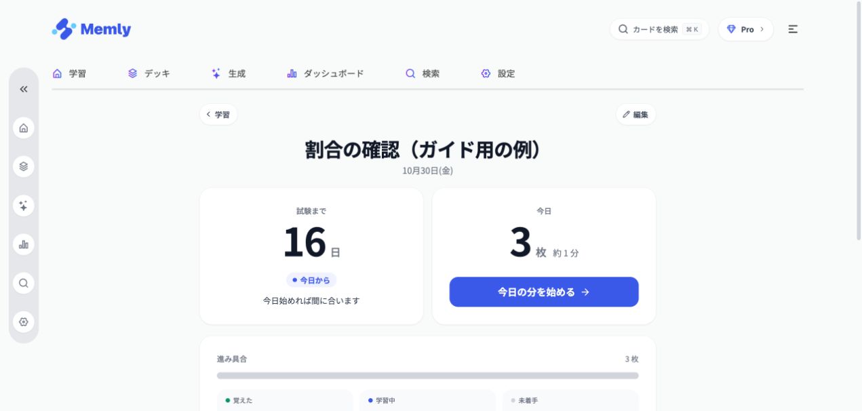Click the 未着手 status card
This screenshot has width=862, height=411.
pyautogui.click(x=570, y=400)
